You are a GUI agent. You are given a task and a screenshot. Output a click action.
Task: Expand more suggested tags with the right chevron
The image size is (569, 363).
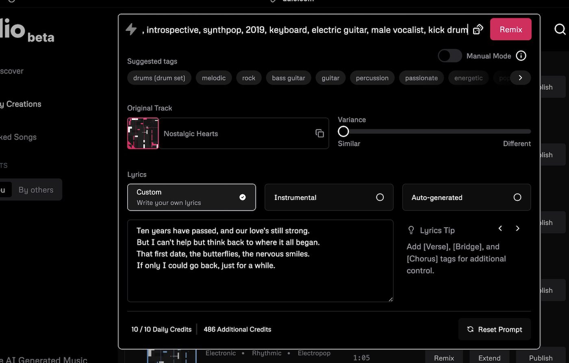coord(521,78)
